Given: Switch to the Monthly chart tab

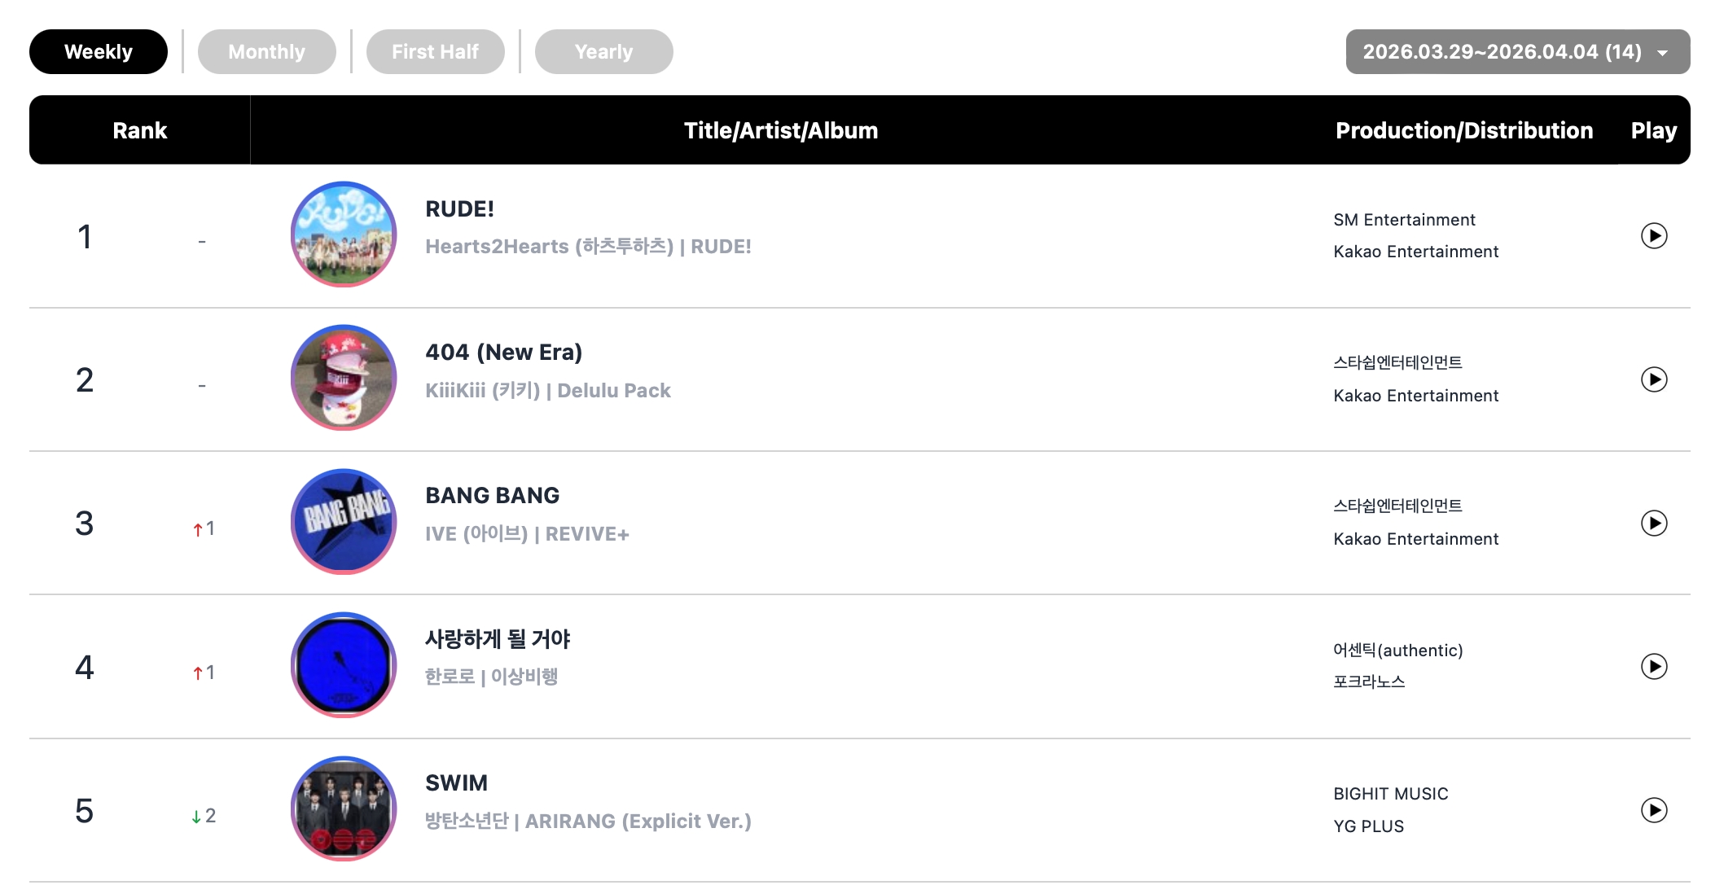Looking at the screenshot, I should 266,52.
